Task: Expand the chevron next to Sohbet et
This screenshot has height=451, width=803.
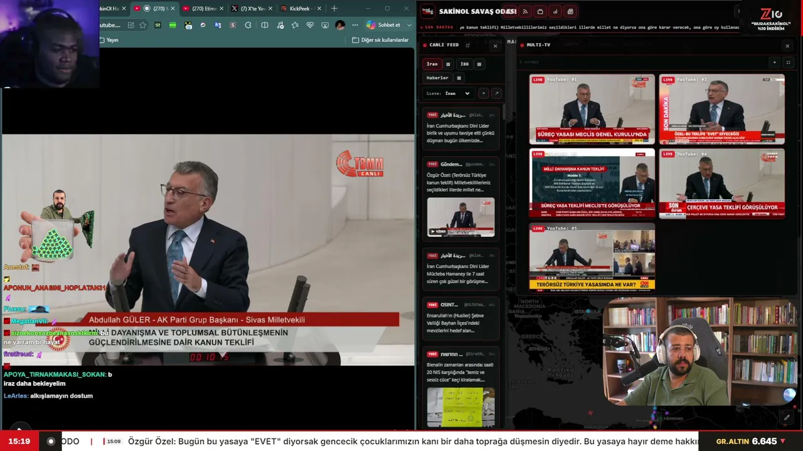Action: tap(410, 25)
